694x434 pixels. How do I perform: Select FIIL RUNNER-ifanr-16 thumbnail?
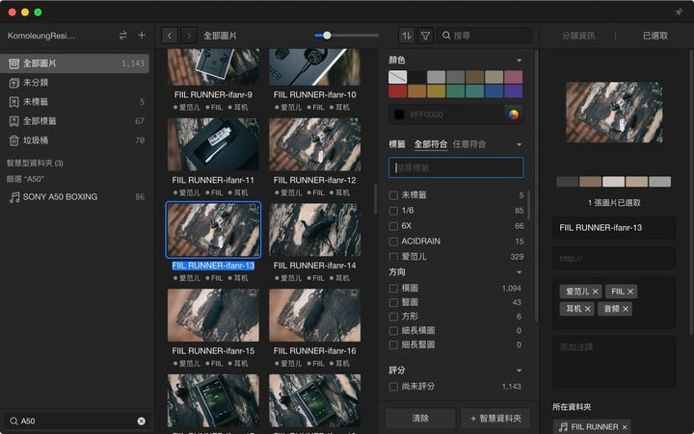(x=314, y=315)
